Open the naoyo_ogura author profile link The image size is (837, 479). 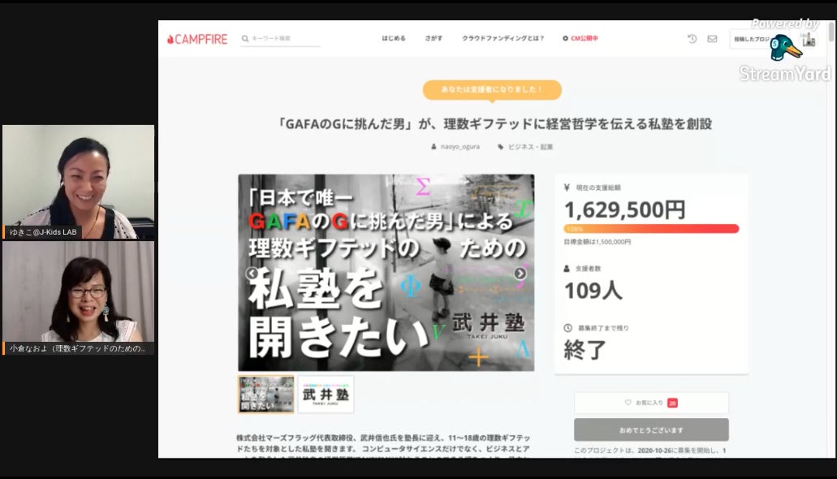point(459,147)
